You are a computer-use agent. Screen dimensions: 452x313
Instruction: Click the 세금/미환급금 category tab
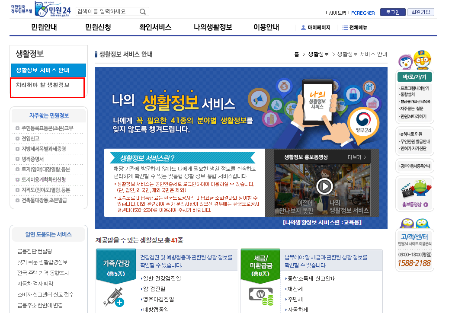click(260, 267)
